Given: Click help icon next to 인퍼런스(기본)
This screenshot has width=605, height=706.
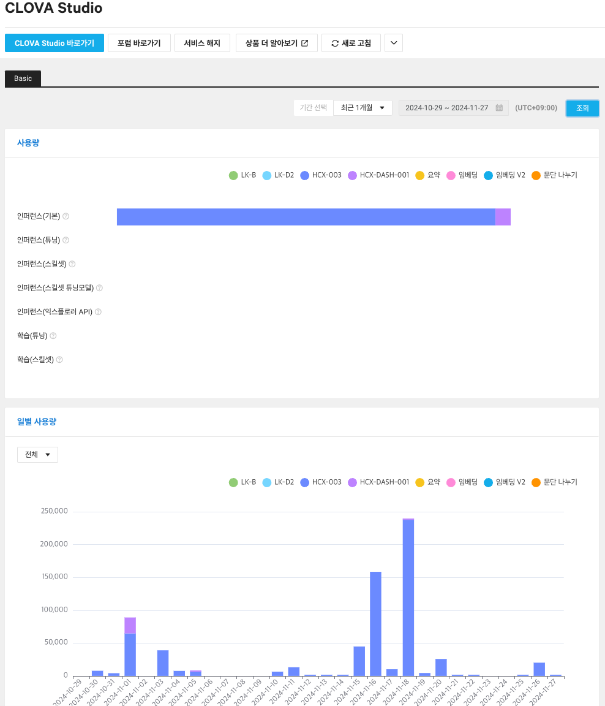Looking at the screenshot, I should coord(66,216).
